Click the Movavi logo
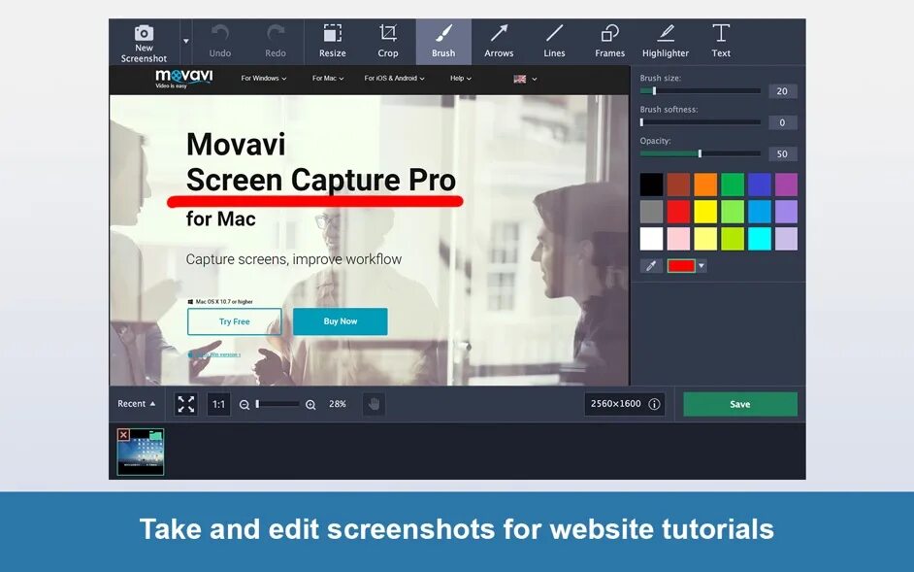The width and height of the screenshot is (914, 572). (183, 79)
